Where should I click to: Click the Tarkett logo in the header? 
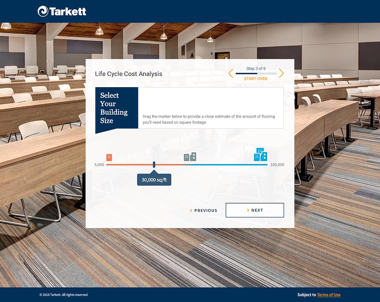coord(62,11)
